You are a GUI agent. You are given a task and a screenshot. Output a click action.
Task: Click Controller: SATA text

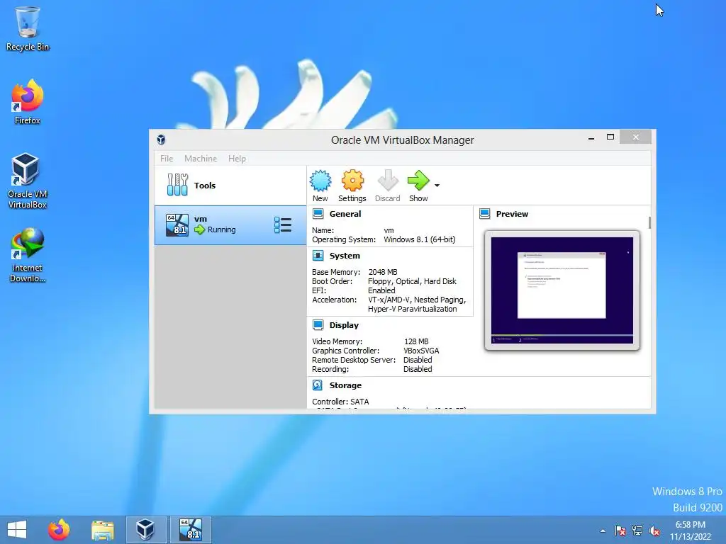340,402
